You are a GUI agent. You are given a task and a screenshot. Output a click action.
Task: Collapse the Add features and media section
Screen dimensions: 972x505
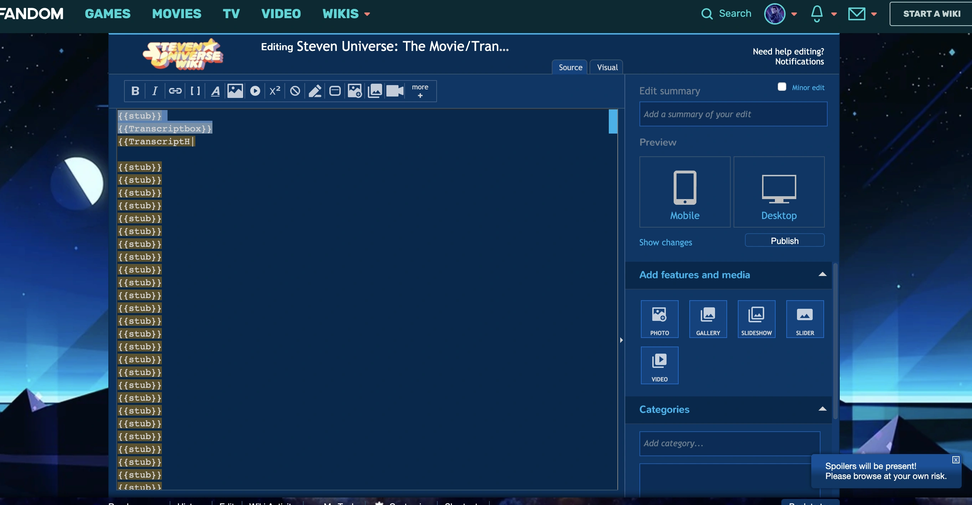coord(822,275)
